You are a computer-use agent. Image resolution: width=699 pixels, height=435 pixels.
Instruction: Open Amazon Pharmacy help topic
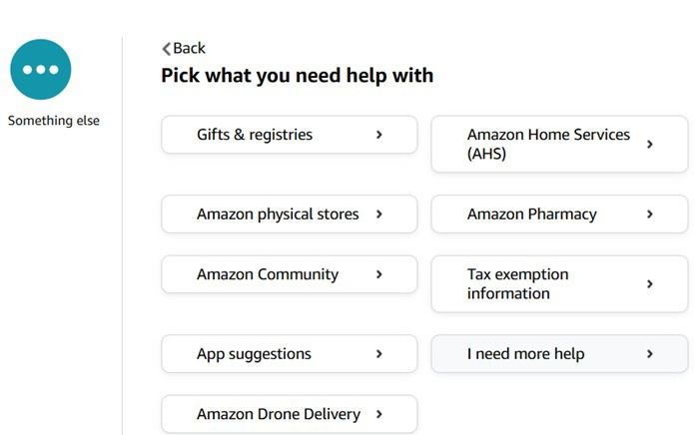coord(532,215)
